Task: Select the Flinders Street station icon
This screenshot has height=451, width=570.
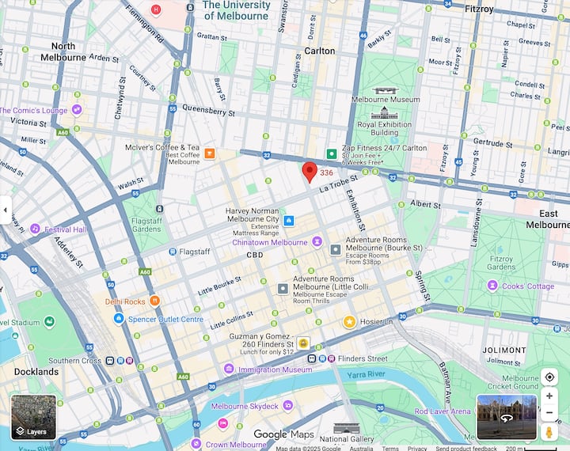Action: (x=312, y=358)
